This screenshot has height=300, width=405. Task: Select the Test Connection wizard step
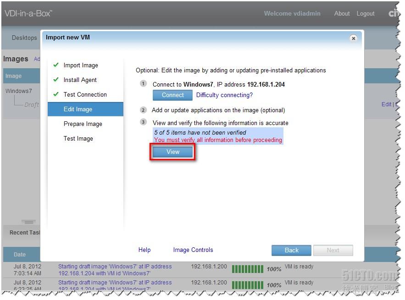(x=85, y=94)
